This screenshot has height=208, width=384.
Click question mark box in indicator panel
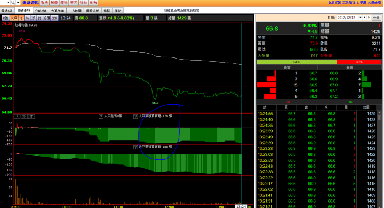point(17,117)
